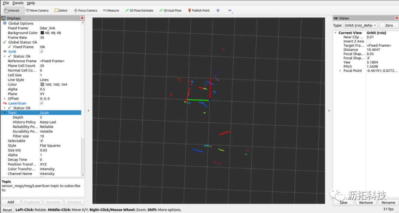Change the History Policy Keep Last value

(x=48, y=122)
